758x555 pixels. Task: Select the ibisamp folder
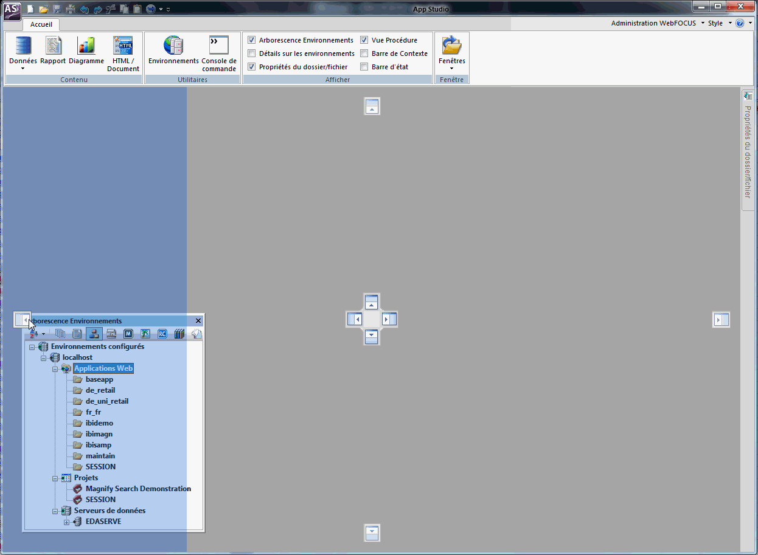tap(99, 445)
